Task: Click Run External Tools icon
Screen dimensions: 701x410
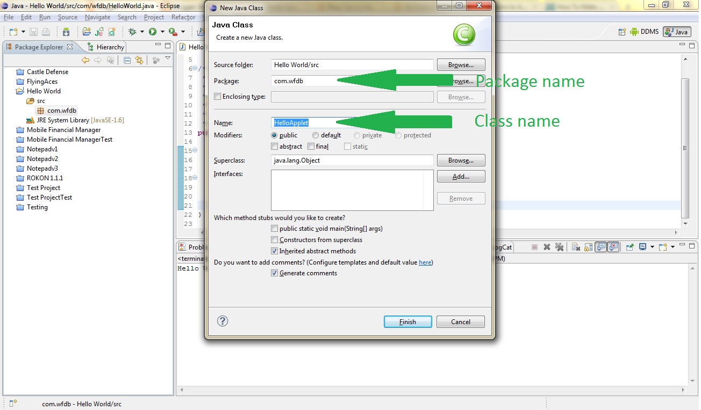Action: pos(173,32)
